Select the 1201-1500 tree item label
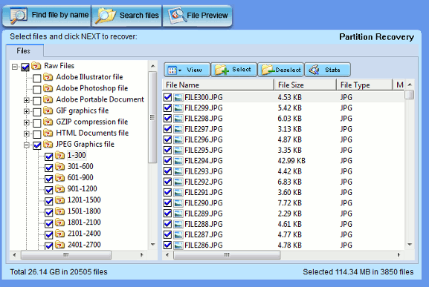429x287 pixels. tap(84, 200)
